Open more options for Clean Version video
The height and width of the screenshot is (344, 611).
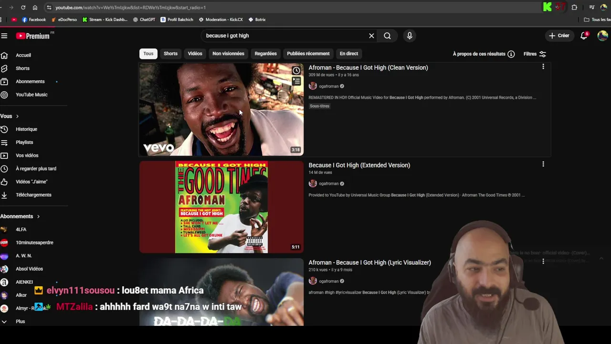click(543, 67)
